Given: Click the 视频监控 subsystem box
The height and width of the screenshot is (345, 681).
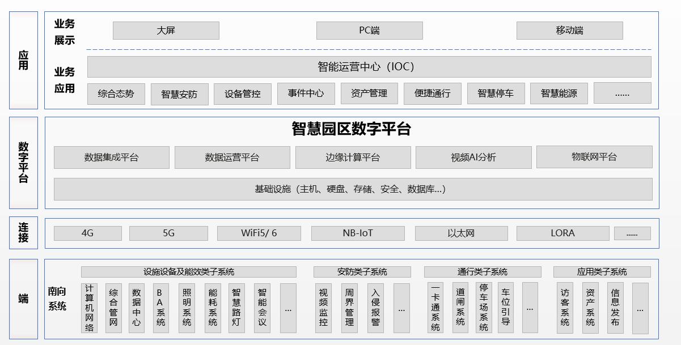Looking at the screenshot, I should (323, 308).
